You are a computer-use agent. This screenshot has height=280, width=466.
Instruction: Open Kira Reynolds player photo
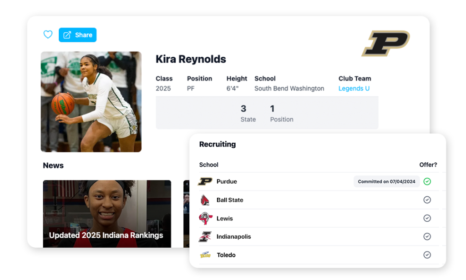click(x=91, y=102)
